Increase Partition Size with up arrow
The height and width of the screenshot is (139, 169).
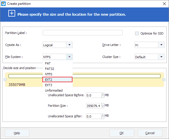[x=103, y=104]
